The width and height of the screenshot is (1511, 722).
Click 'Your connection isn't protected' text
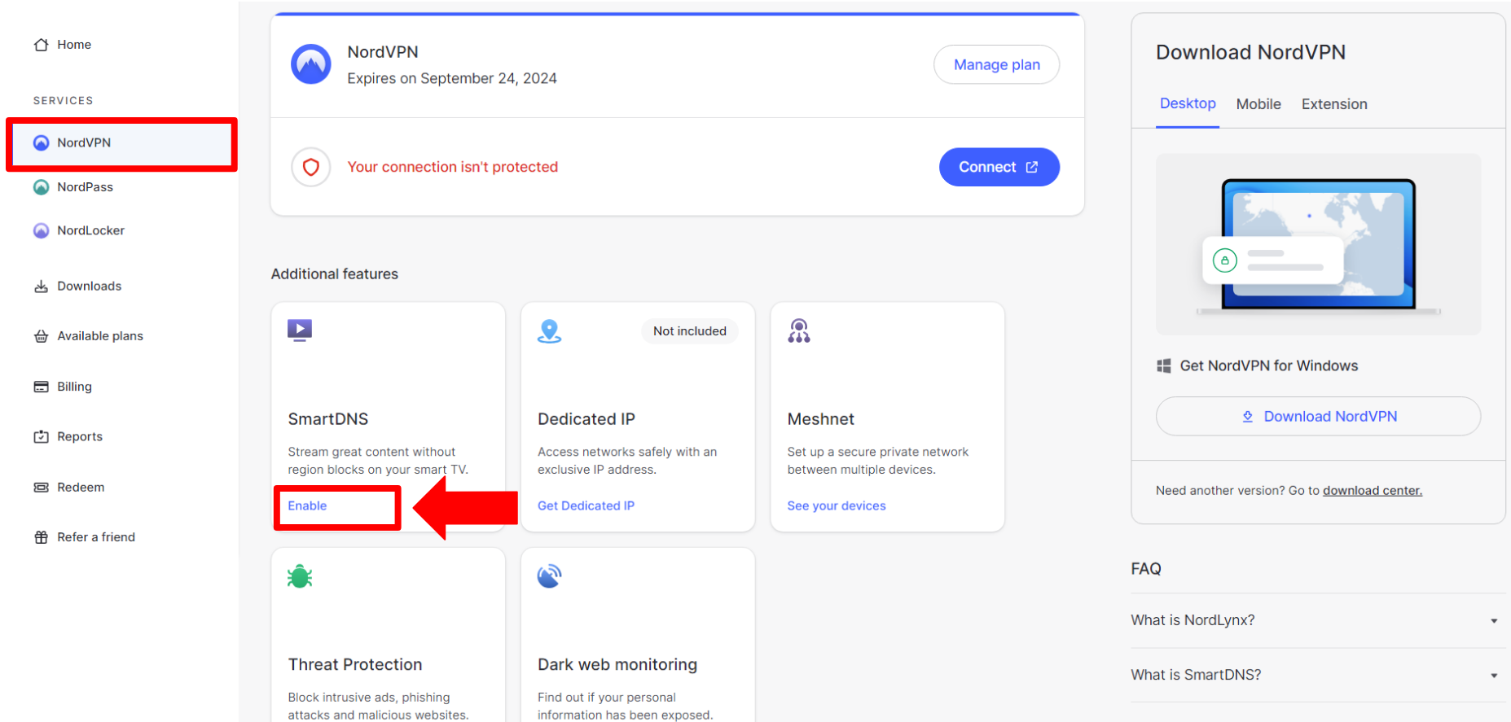[x=453, y=167]
